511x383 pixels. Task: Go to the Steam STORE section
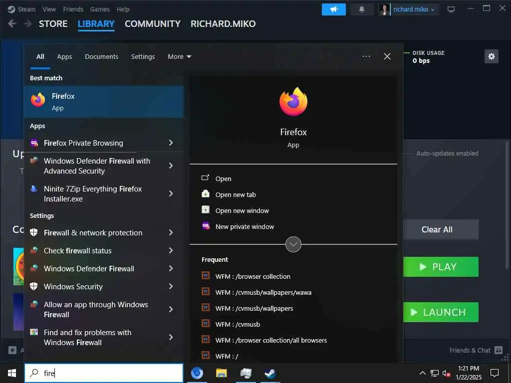coord(53,24)
